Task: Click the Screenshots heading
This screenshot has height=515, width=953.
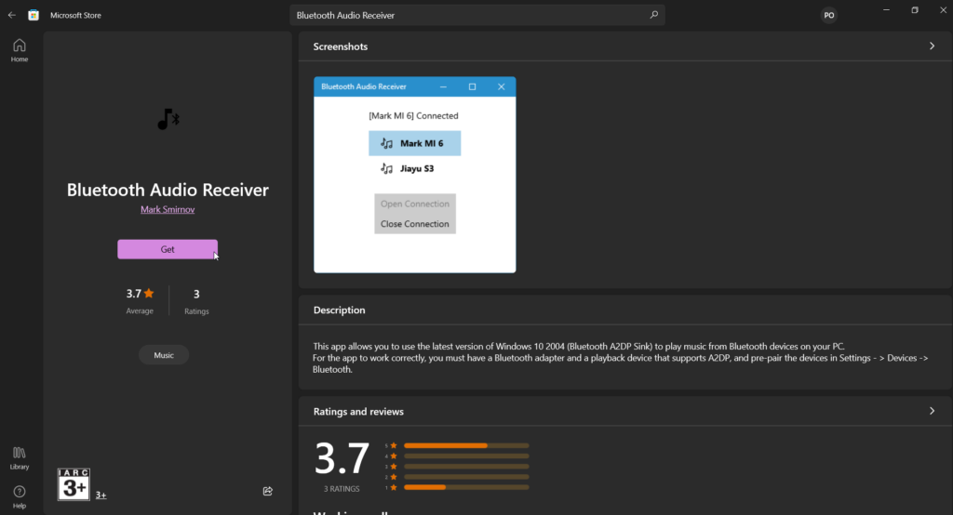Action: pyautogui.click(x=341, y=46)
